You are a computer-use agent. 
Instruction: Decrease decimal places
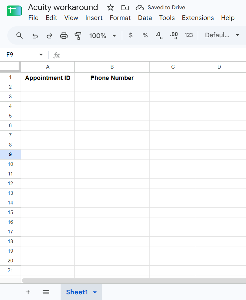pos(159,35)
